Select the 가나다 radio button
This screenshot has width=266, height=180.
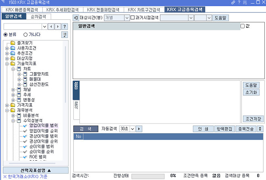pos(25,35)
